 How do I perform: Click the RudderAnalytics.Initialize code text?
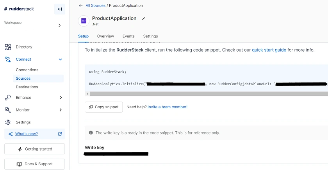117,84
